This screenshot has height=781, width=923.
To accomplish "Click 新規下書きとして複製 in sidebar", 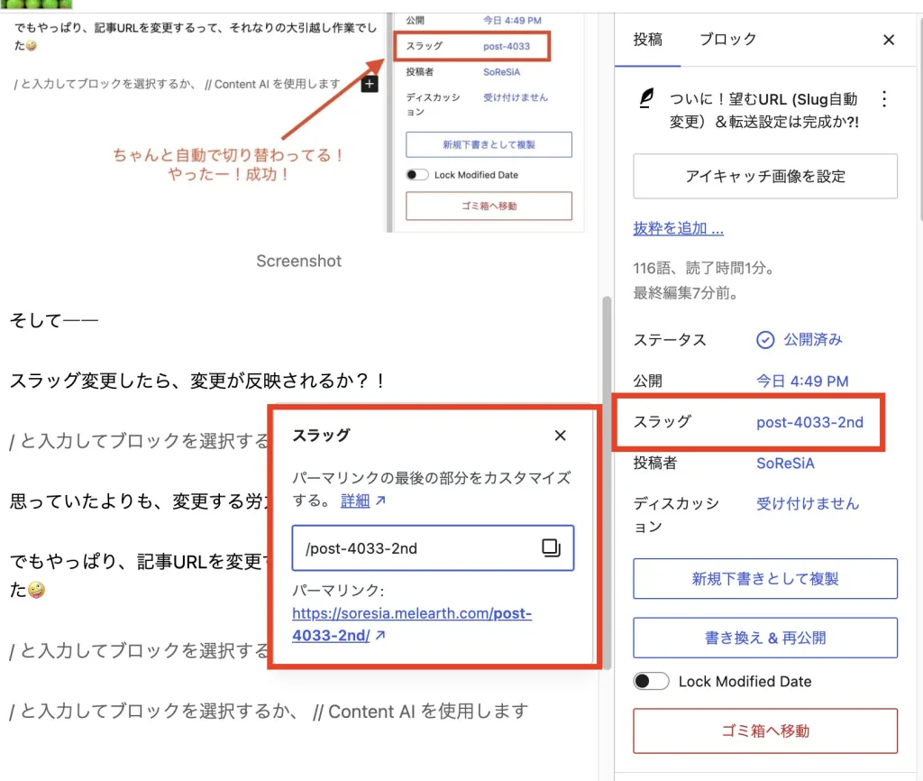I will [764, 578].
